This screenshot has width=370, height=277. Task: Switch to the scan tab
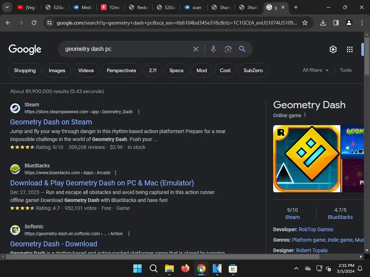[x=194, y=7]
